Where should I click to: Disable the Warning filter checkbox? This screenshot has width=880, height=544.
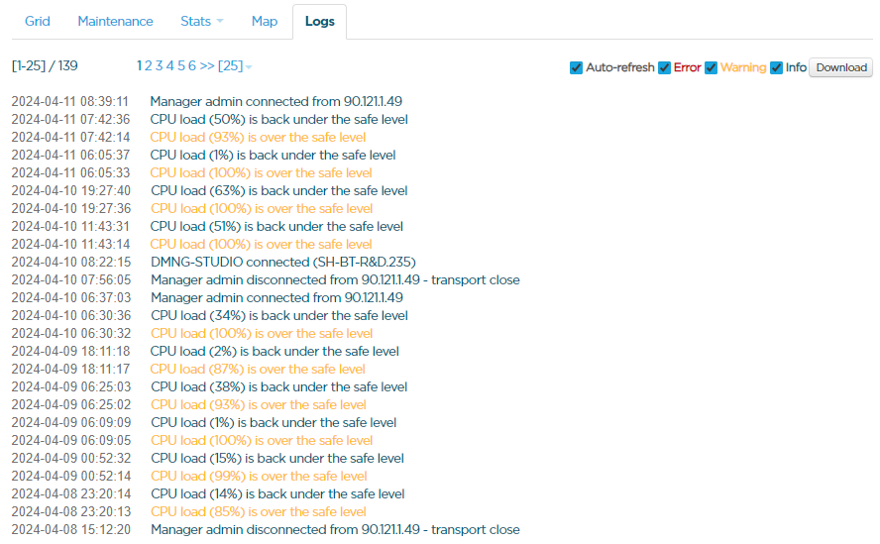[711, 68]
